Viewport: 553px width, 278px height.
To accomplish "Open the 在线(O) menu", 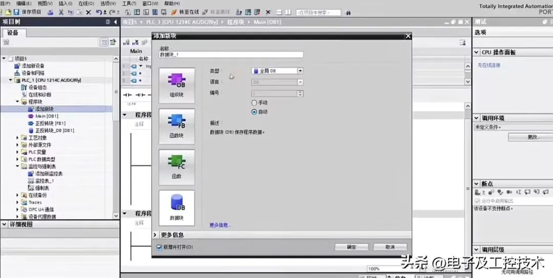I will pyautogui.click(x=86, y=4).
